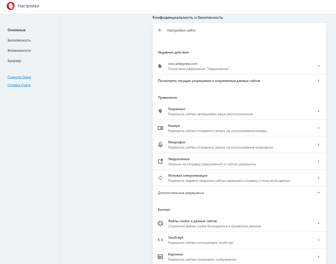Go back using the arrow next to Настройки сайта
The height and width of the screenshot is (264, 336).
pyautogui.click(x=160, y=30)
